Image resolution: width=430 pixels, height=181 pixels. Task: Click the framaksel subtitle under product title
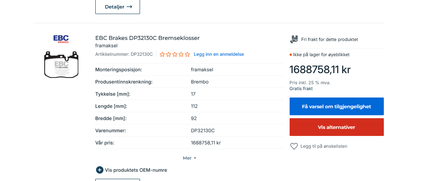(106, 46)
